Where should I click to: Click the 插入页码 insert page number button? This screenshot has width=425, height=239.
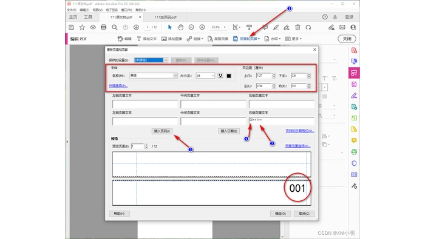[162, 131]
